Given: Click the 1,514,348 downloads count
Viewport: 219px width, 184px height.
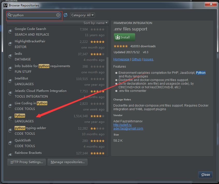Looking at the screenshot, I should 81,116.
